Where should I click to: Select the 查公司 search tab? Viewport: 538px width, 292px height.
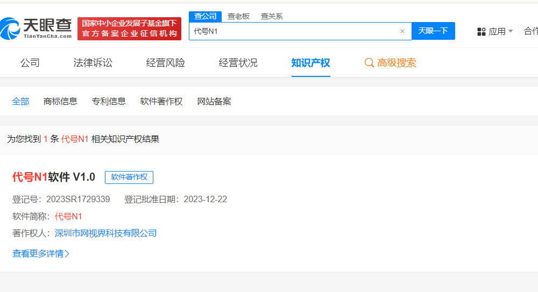click(x=205, y=16)
